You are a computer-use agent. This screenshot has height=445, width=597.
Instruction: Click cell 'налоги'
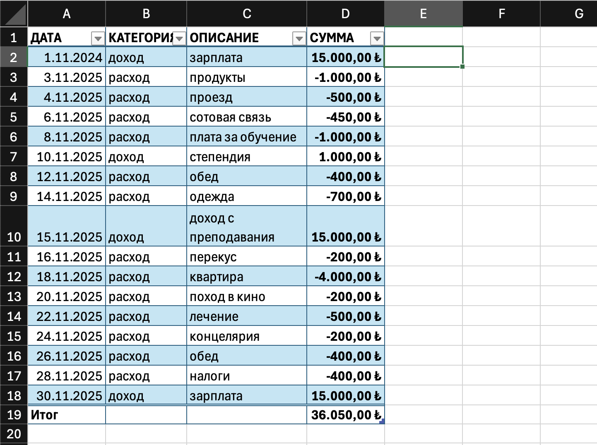pos(247,376)
